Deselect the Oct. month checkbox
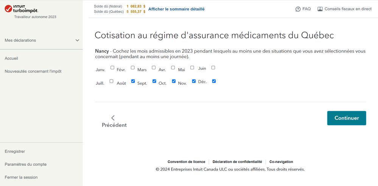The width and height of the screenshot is (378, 186). tap(174, 81)
